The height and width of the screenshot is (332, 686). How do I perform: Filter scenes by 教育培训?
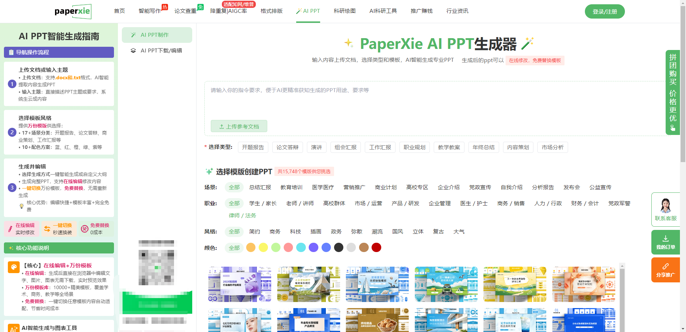point(291,187)
